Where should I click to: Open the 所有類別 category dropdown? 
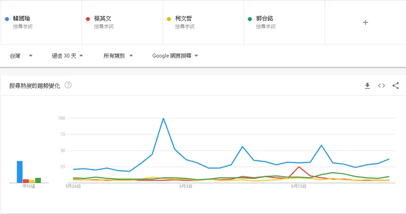tap(118, 56)
